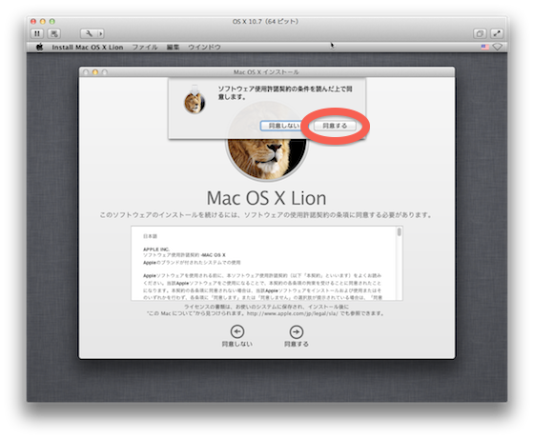Expand the arrow beside the wrench button
Screen dimensions: 534x439
(x=101, y=33)
